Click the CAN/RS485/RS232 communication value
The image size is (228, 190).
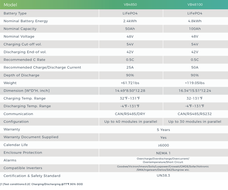click(x=195, y=114)
